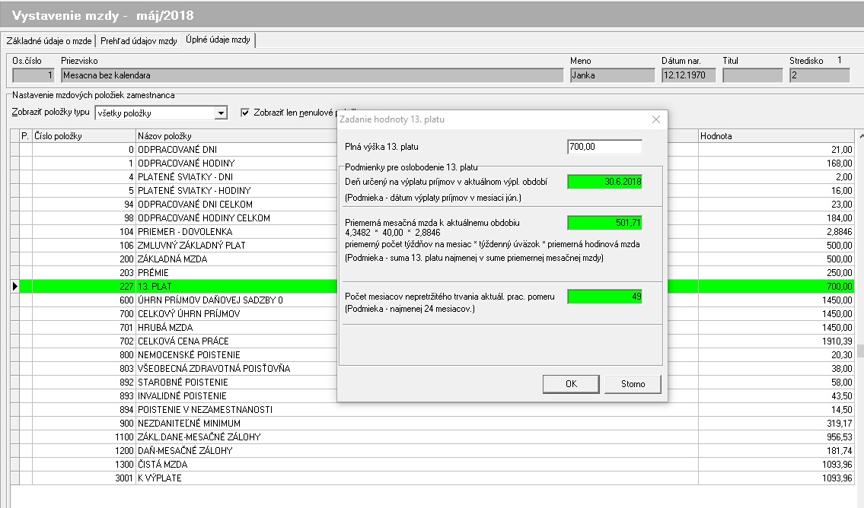
Task: Switch to Základné údaje o mzde tab
Action: click(49, 40)
